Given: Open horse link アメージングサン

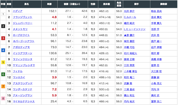Looking at the screenshot, I should [x=23, y=95].
